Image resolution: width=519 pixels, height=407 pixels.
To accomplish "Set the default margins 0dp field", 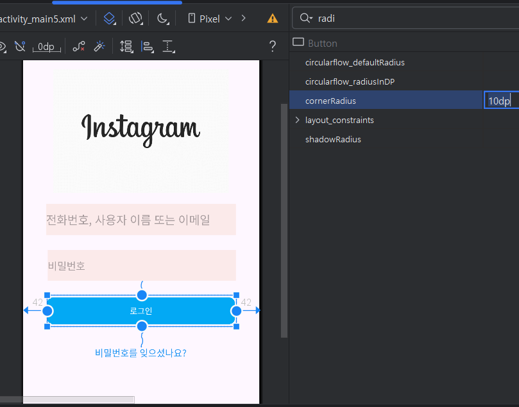I will (x=46, y=47).
